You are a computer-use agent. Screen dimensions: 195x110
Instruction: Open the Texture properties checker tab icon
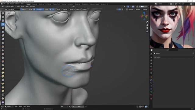click(x=151, y=99)
